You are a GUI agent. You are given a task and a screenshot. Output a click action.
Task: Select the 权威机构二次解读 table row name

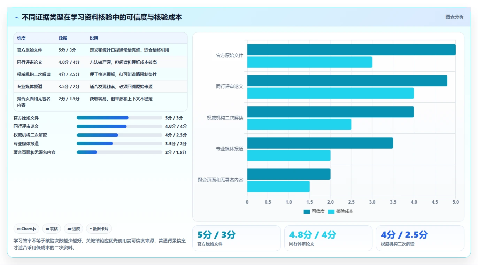pos(34,75)
